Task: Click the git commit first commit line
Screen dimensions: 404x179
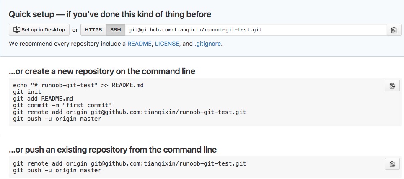Action: pos(62,105)
